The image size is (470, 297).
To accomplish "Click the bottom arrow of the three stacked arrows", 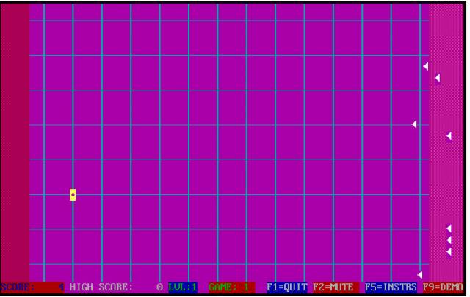I will [449, 252].
